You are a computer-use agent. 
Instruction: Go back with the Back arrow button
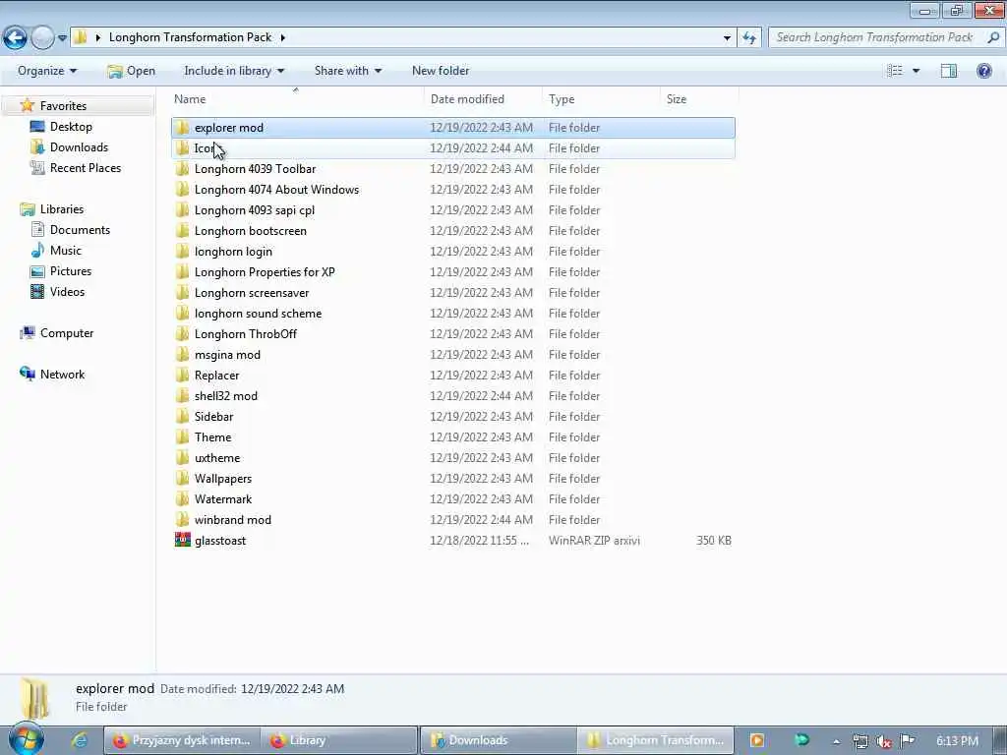click(x=15, y=37)
